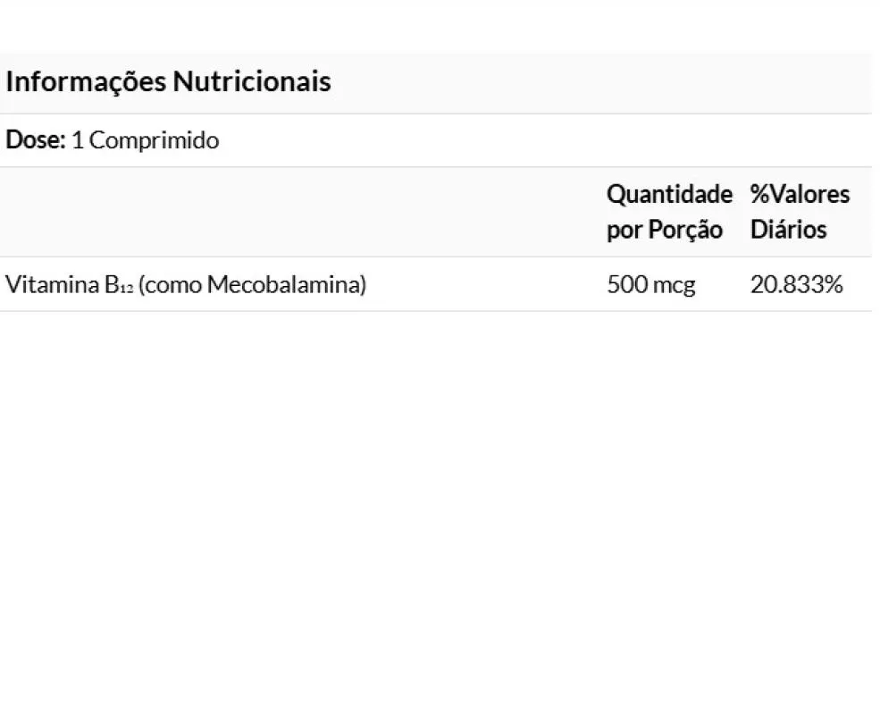The image size is (880, 715).
Task: Click the word Vitamina in the row
Action: 52,284
